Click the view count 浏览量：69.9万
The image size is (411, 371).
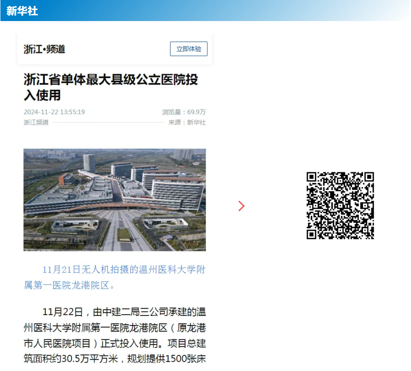(x=184, y=112)
